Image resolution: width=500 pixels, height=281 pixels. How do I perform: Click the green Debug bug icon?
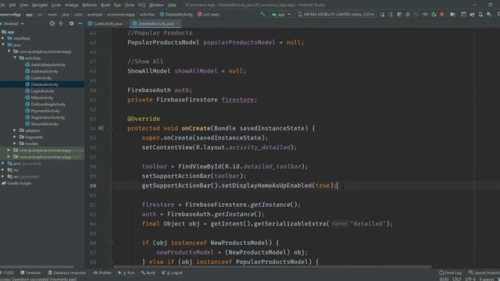[408, 14]
